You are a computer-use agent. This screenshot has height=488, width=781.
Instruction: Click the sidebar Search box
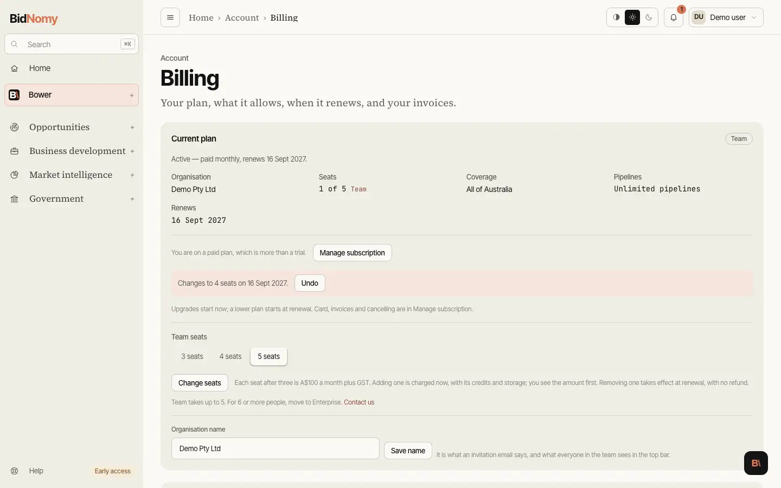(x=72, y=44)
